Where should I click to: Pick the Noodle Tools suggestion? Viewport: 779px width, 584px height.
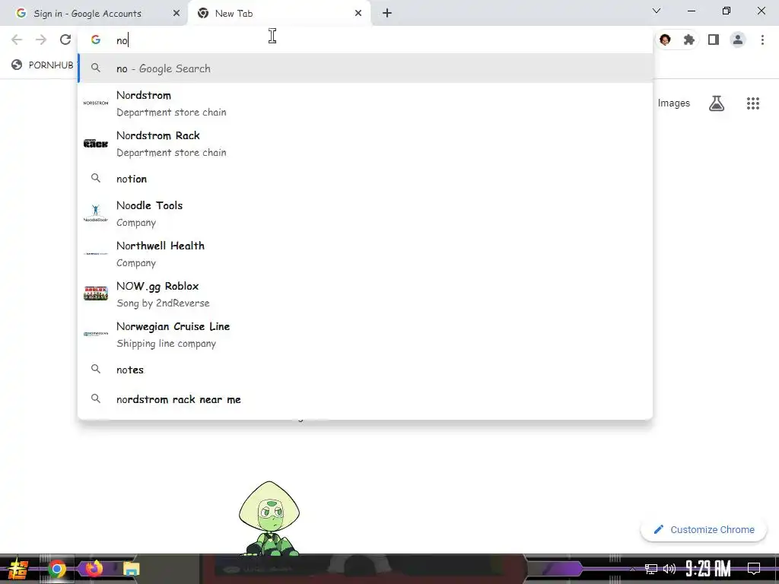365,214
